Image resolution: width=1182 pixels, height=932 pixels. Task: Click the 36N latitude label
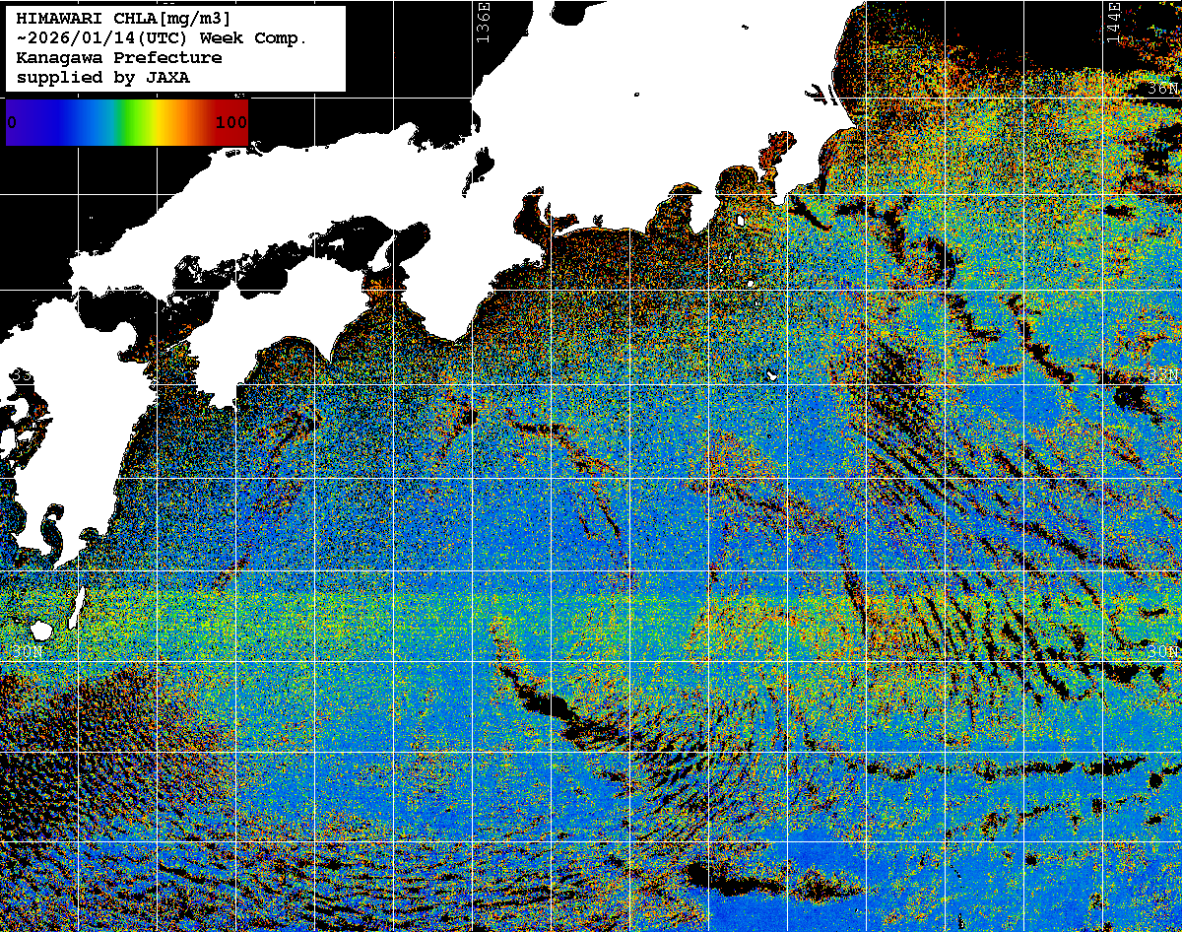1163,89
